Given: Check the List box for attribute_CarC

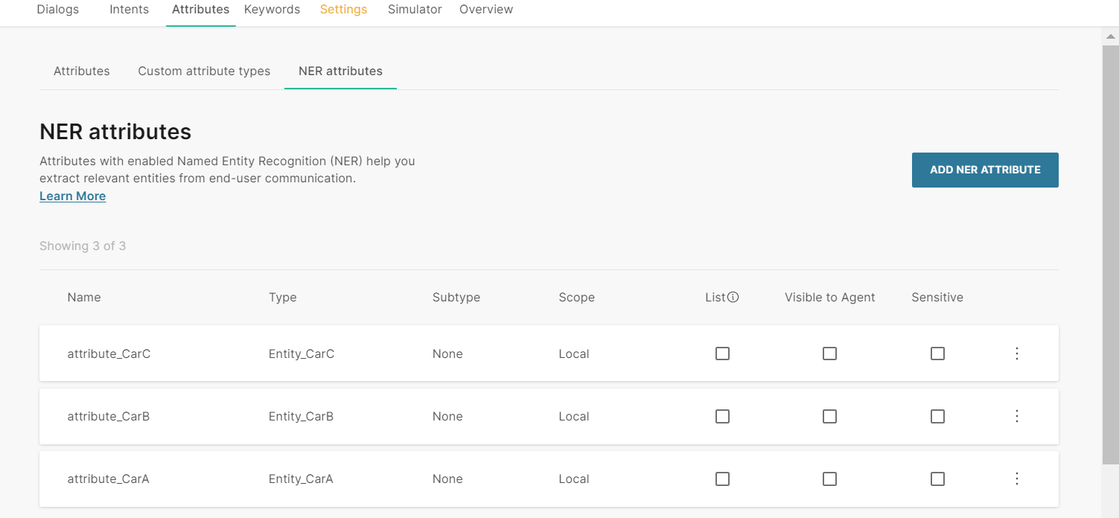Looking at the screenshot, I should point(722,354).
